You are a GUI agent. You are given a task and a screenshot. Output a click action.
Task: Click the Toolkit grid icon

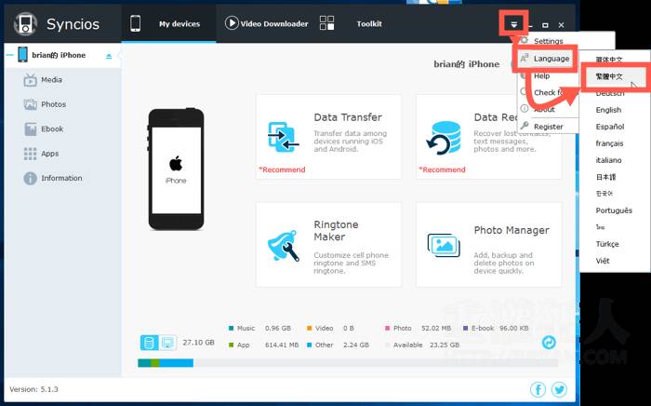tap(326, 23)
